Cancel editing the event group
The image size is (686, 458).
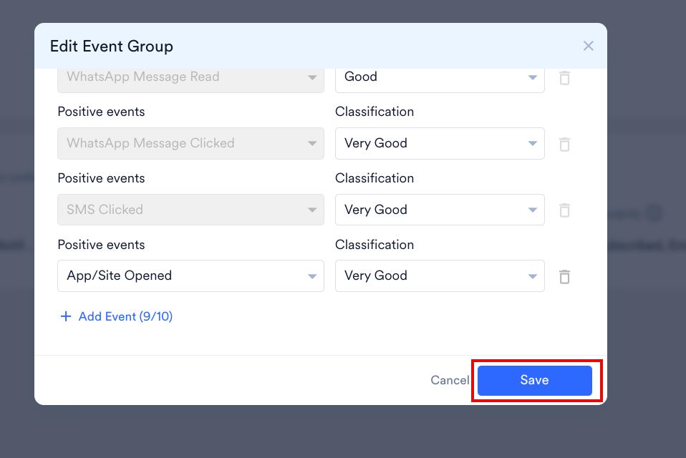click(x=450, y=380)
